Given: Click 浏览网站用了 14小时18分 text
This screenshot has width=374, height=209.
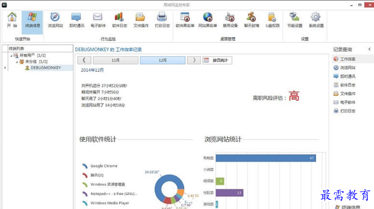Looking at the screenshot, I should [103, 105].
